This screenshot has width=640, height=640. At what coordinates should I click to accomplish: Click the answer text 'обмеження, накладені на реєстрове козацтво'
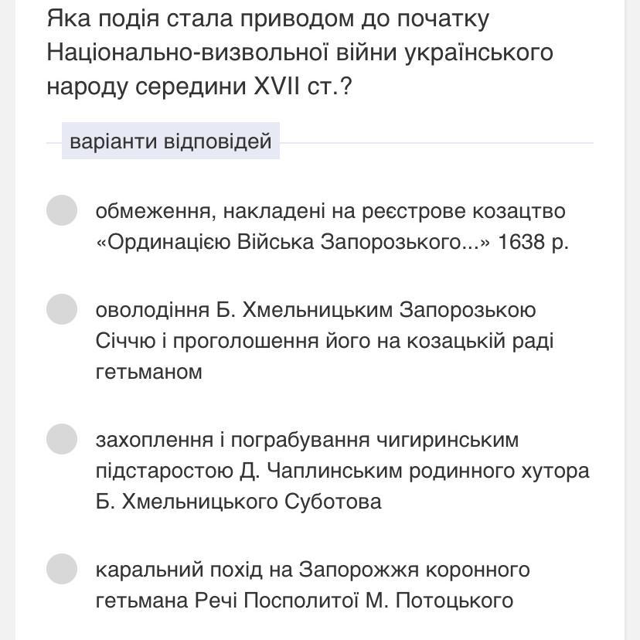pyautogui.click(x=330, y=212)
